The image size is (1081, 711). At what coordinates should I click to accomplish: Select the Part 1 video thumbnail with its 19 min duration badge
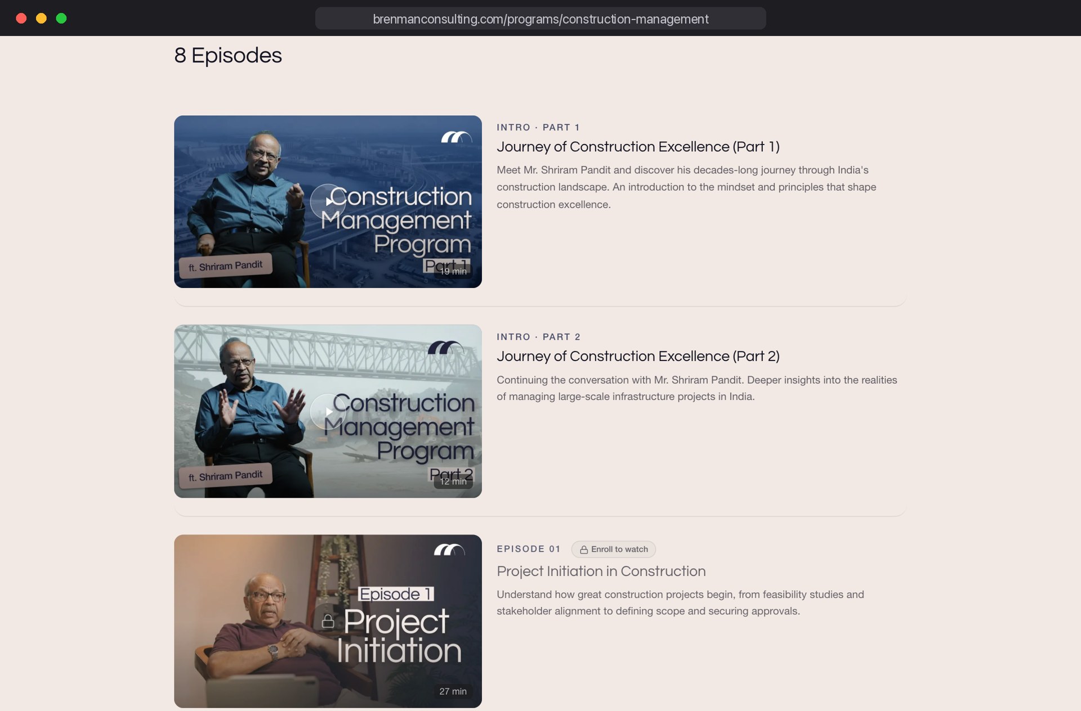[328, 201]
